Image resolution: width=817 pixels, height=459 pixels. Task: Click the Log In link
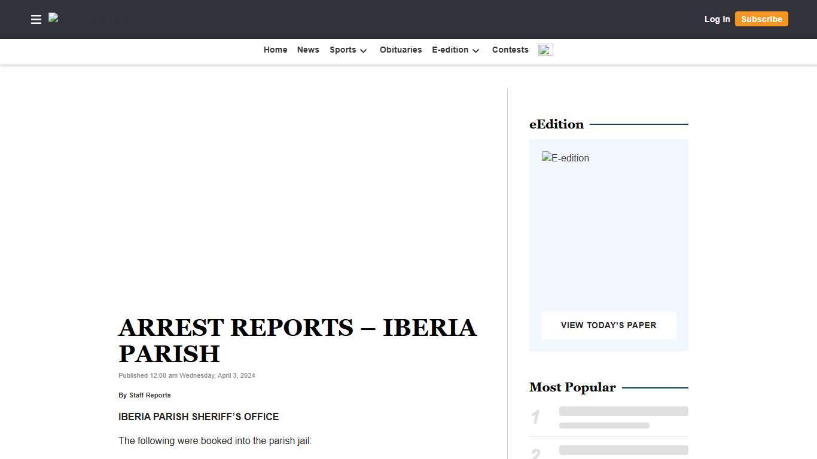point(717,19)
